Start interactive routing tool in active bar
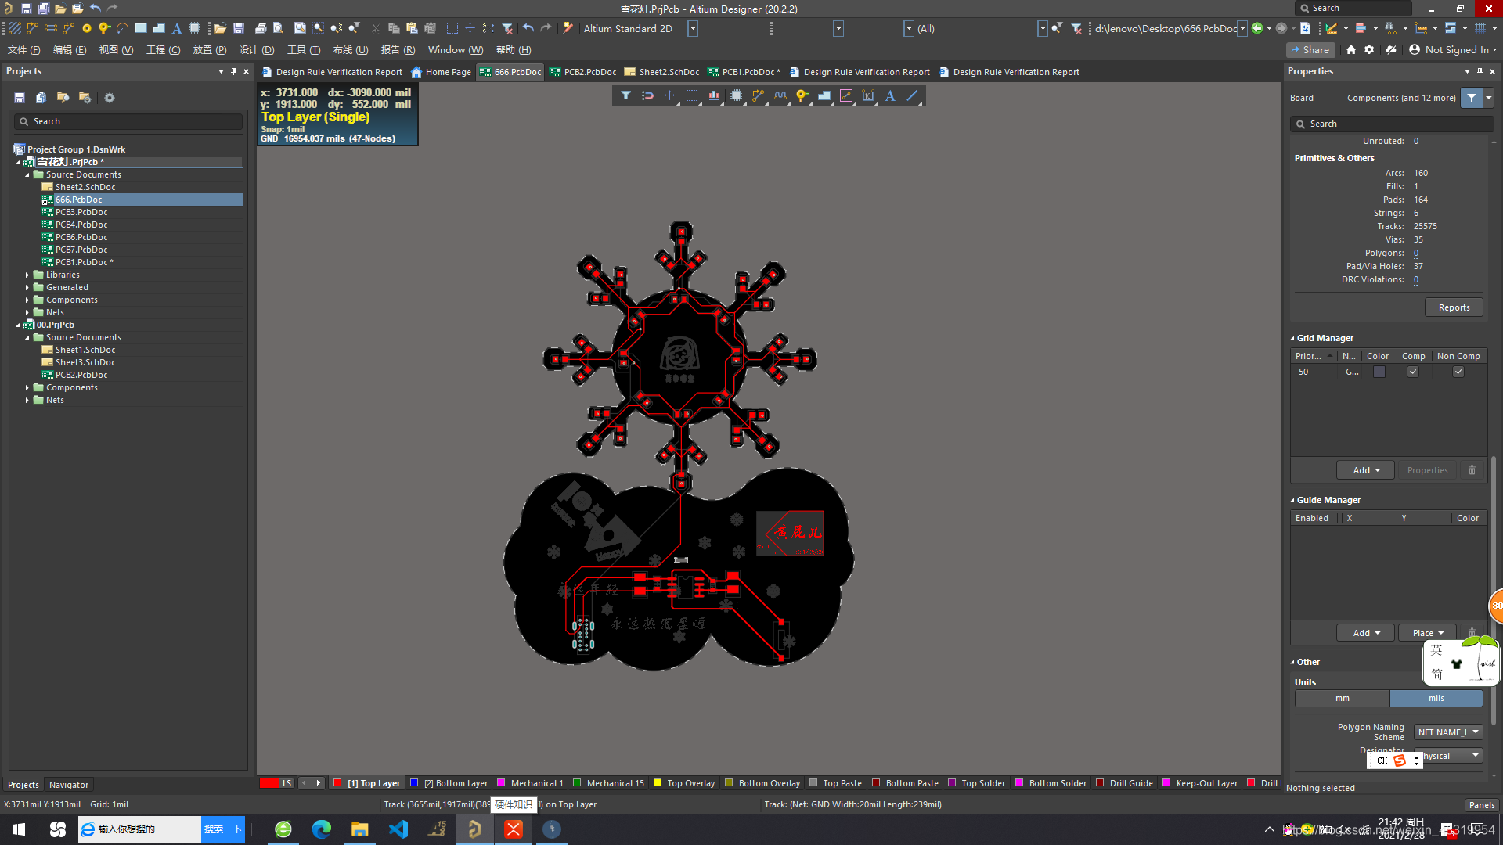This screenshot has width=1503, height=845. [758, 95]
